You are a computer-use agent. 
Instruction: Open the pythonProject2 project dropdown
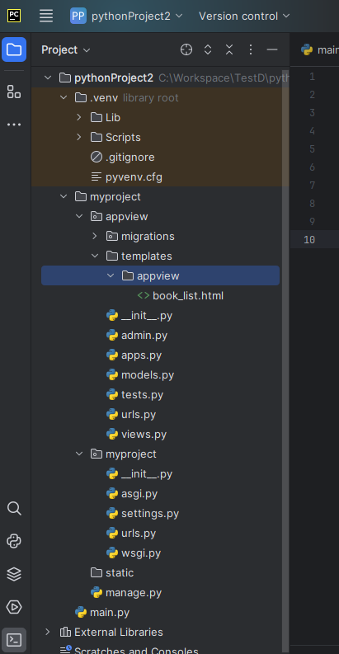tap(126, 16)
